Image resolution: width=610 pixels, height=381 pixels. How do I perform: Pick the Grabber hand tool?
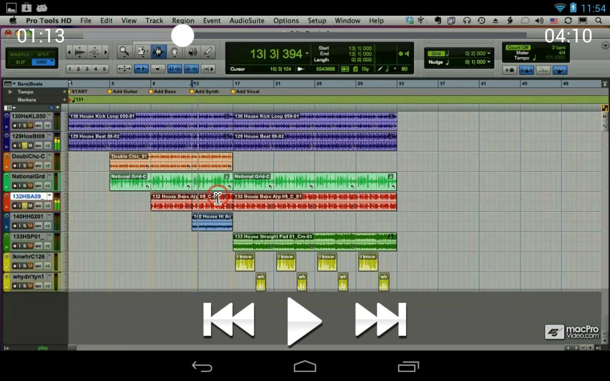(x=175, y=51)
